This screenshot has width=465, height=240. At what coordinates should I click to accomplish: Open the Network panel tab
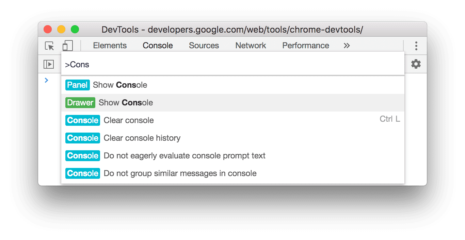coord(251,45)
